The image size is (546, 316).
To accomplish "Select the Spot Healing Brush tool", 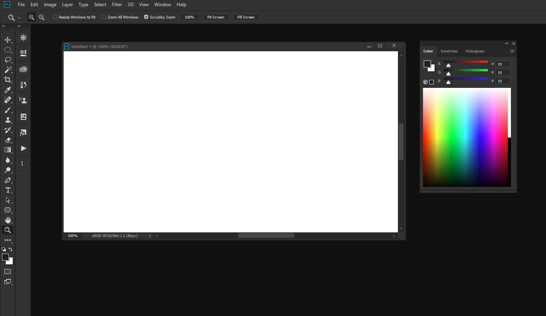I will [7, 100].
